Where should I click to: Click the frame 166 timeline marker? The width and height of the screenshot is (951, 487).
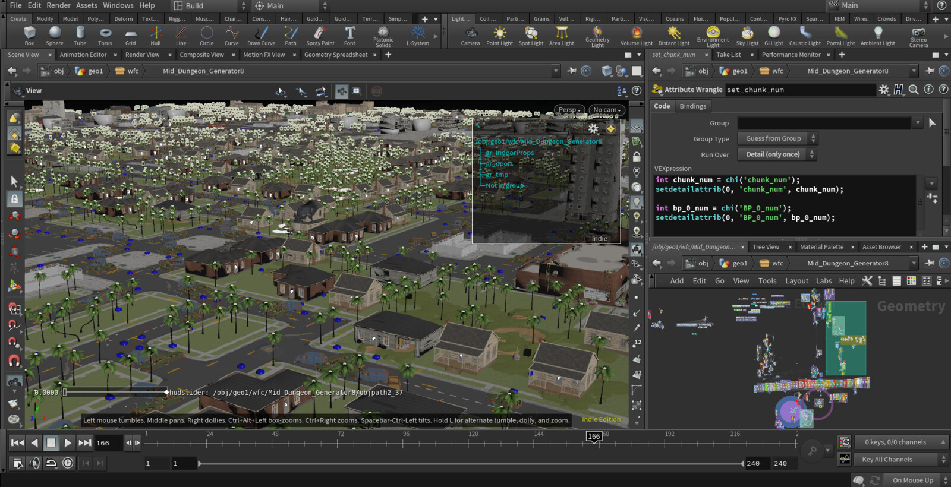[594, 437]
